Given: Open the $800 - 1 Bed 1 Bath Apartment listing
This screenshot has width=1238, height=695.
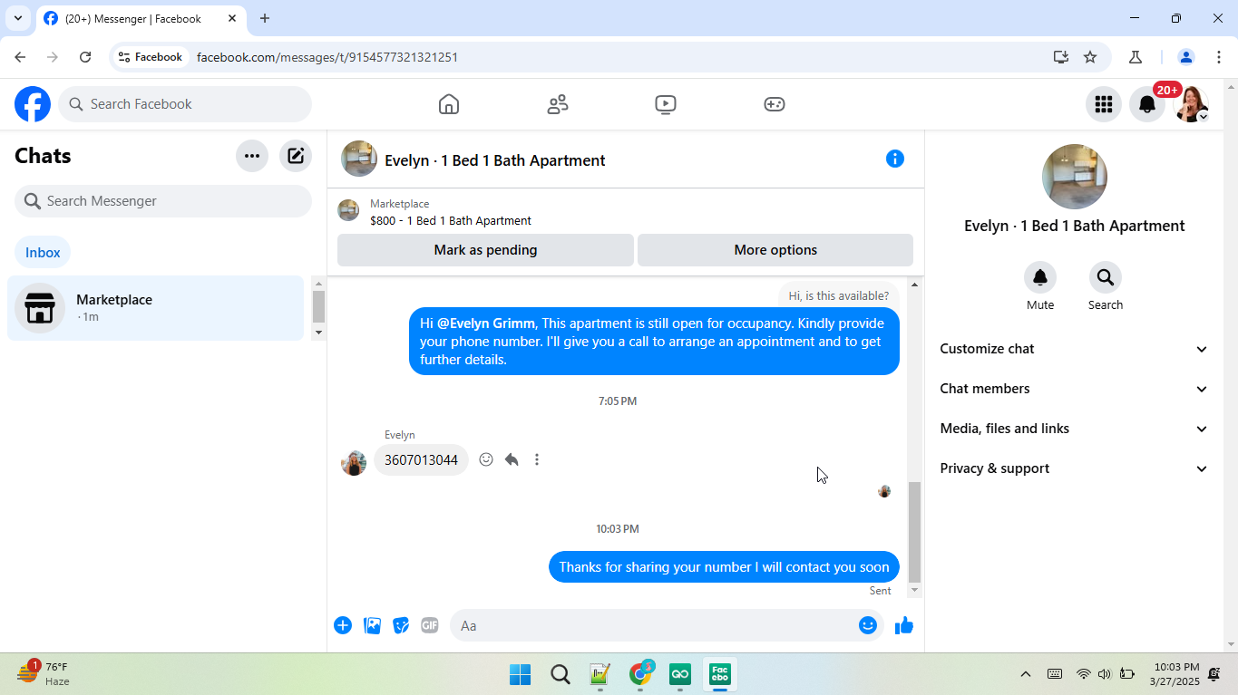Looking at the screenshot, I should (451, 220).
